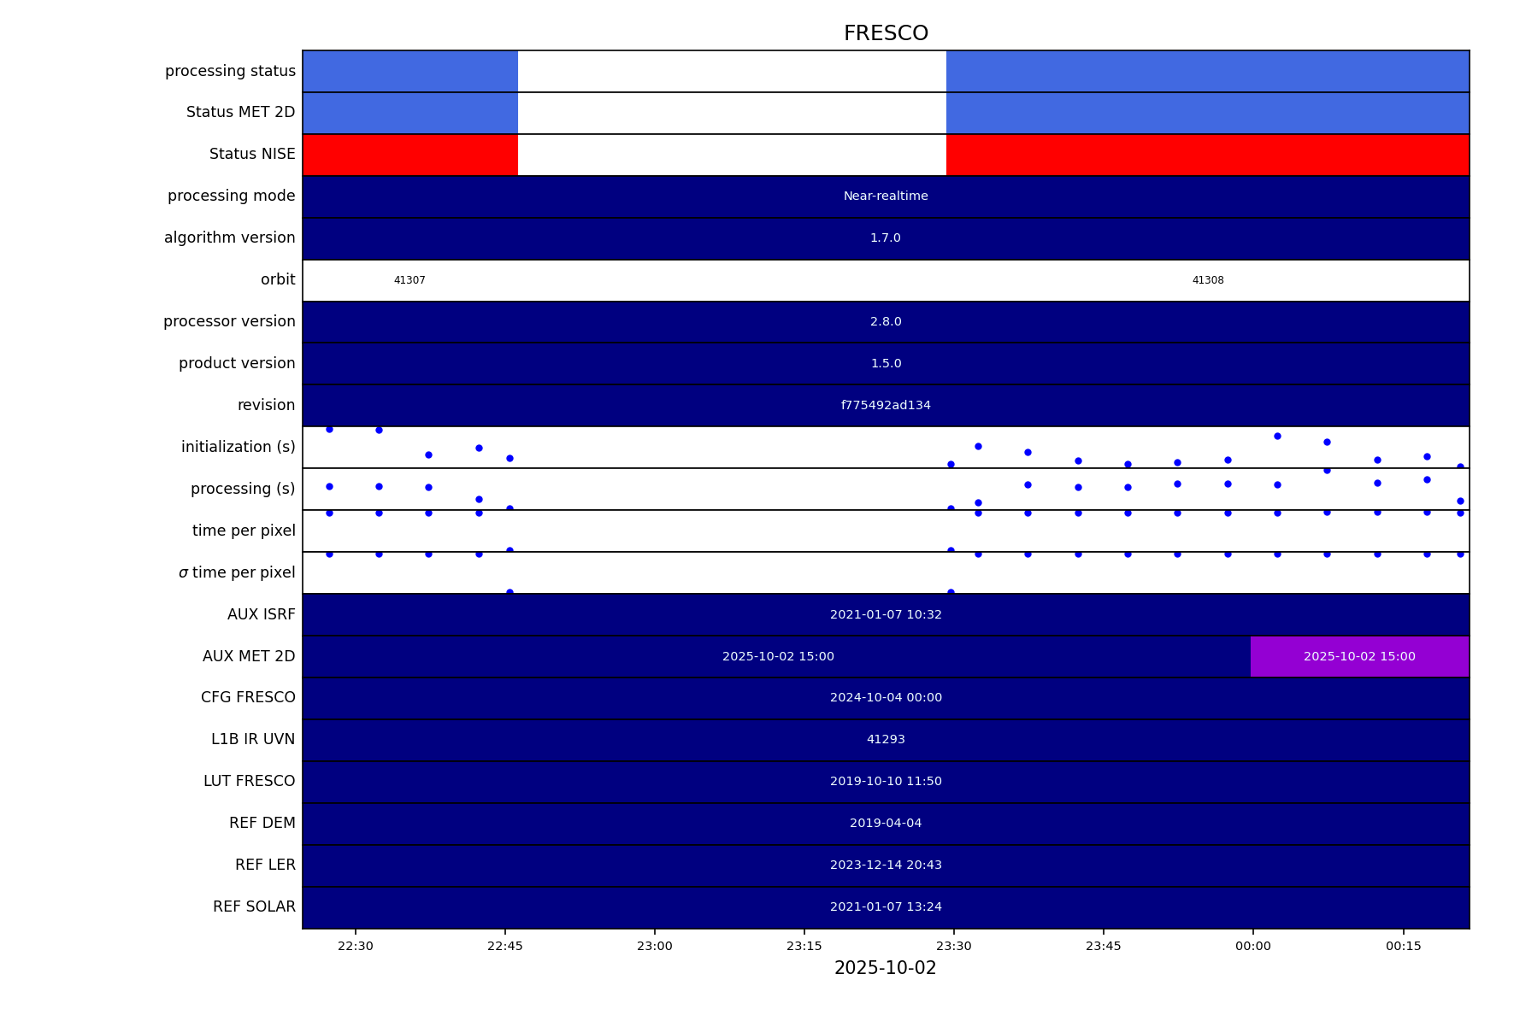This screenshot has width=1514, height=1009.
Task: Click the REF DEM date 2019-04-04
Action: pyautogui.click(x=886, y=824)
